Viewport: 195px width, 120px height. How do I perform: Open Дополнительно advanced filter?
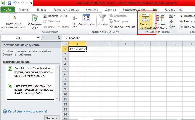pyautogui.click(x=122, y=27)
